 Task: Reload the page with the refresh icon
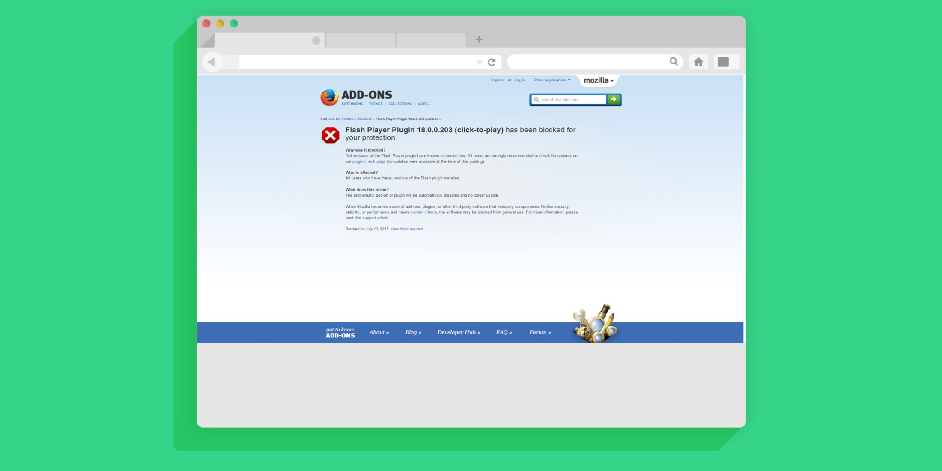tap(492, 62)
